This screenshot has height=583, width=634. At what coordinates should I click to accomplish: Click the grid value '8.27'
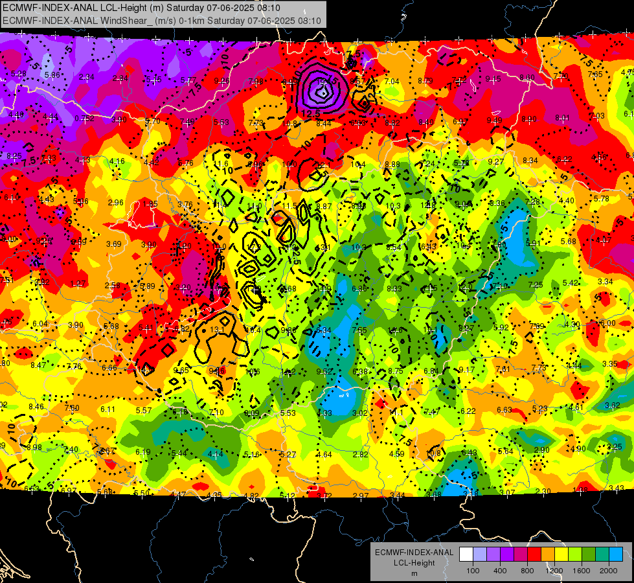click(x=466, y=328)
